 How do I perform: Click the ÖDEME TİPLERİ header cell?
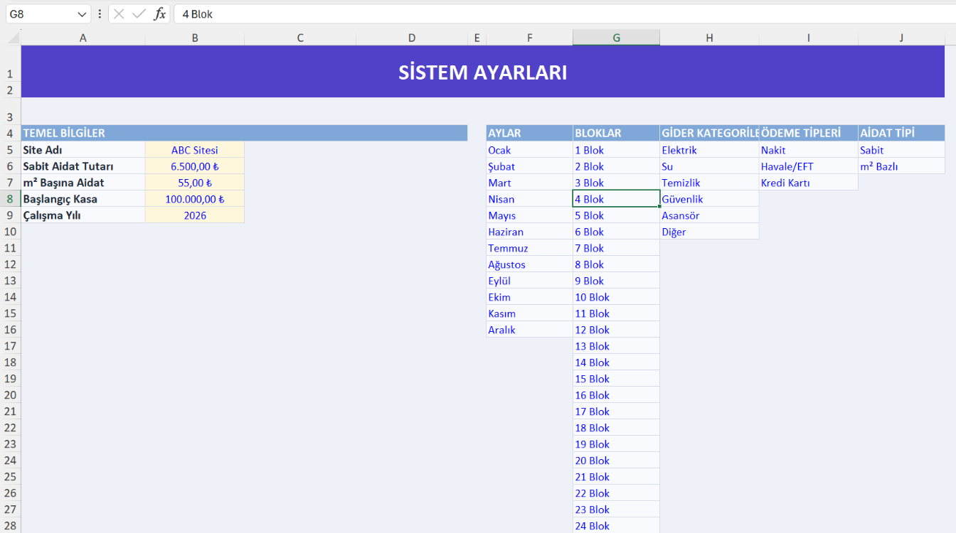pos(809,133)
